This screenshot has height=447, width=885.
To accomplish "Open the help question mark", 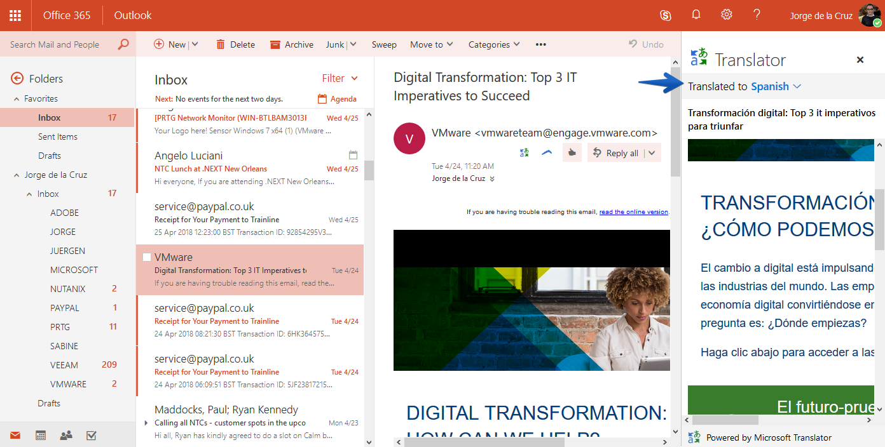I will pos(757,15).
